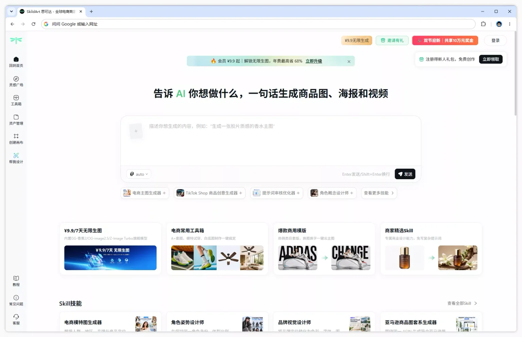
Task: Go back to the previous page
Action: click(x=12, y=24)
